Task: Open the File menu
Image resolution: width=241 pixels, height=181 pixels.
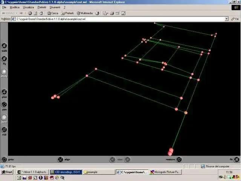Action: click(4, 8)
